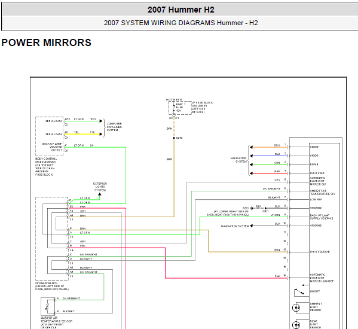Click the HVAC 1 fuse symbol
This screenshot has height=329, width=358.
(174, 108)
